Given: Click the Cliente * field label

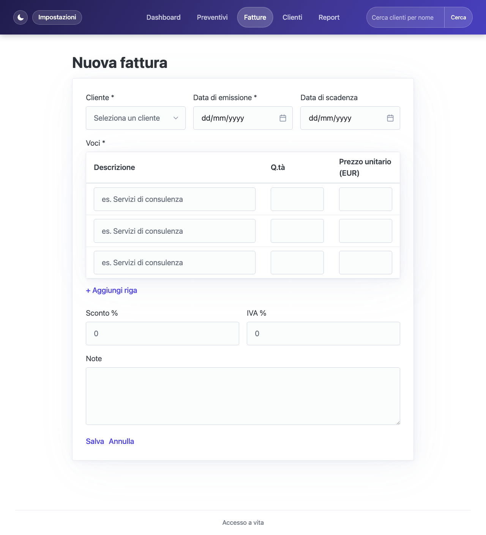Looking at the screenshot, I should [x=100, y=98].
